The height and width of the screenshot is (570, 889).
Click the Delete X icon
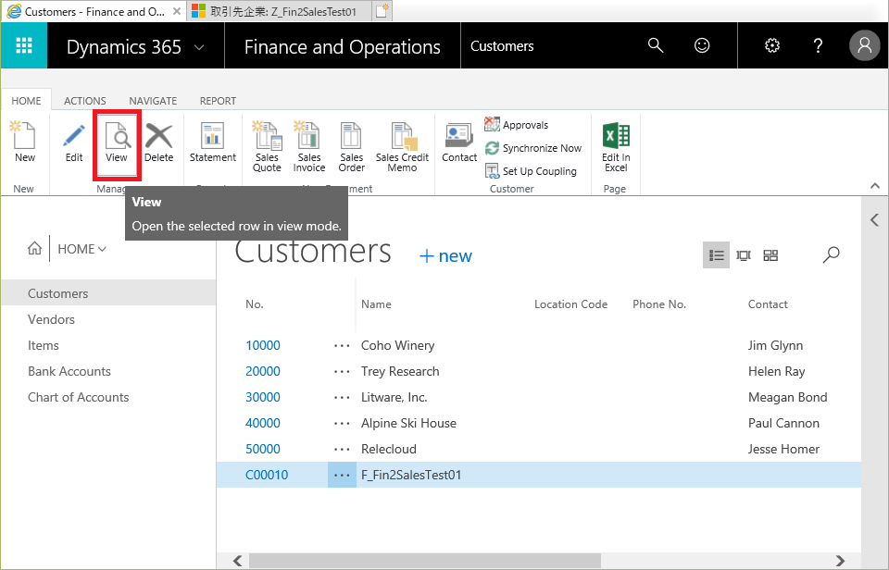click(158, 142)
